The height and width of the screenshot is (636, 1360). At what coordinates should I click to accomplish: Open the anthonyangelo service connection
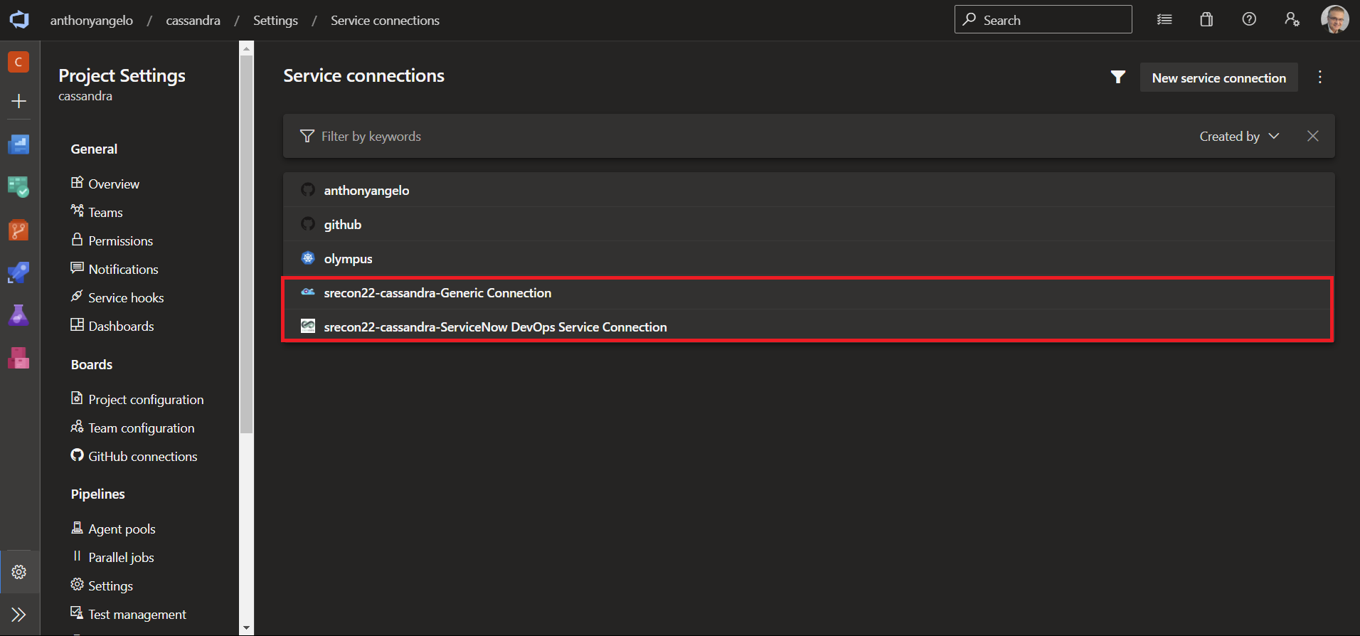pos(809,190)
